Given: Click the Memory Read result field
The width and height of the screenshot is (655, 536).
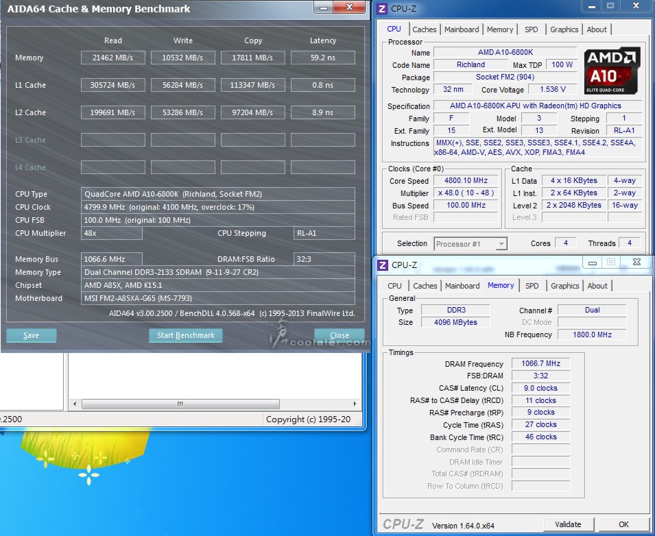Looking at the screenshot, I should coord(113,58).
